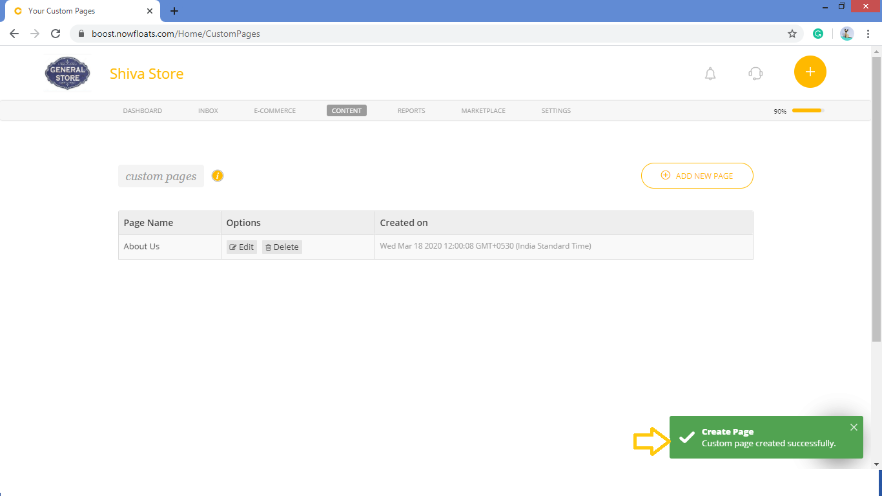The width and height of the screenshot is (882, 496).
Task: Edit the About Us page
Action: (241, 247)
